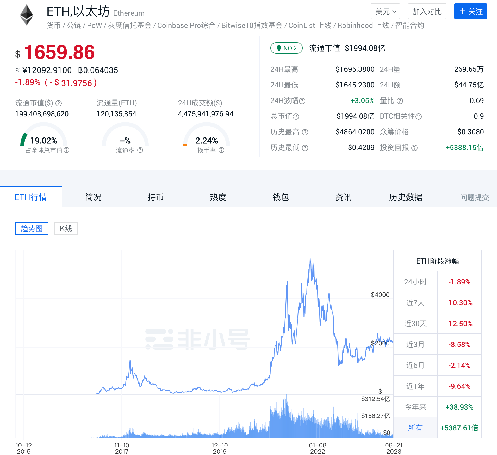Open the PoW tag link
This screenshot has width=497, height=455.
pyautogui.click(x=94, y=25)
